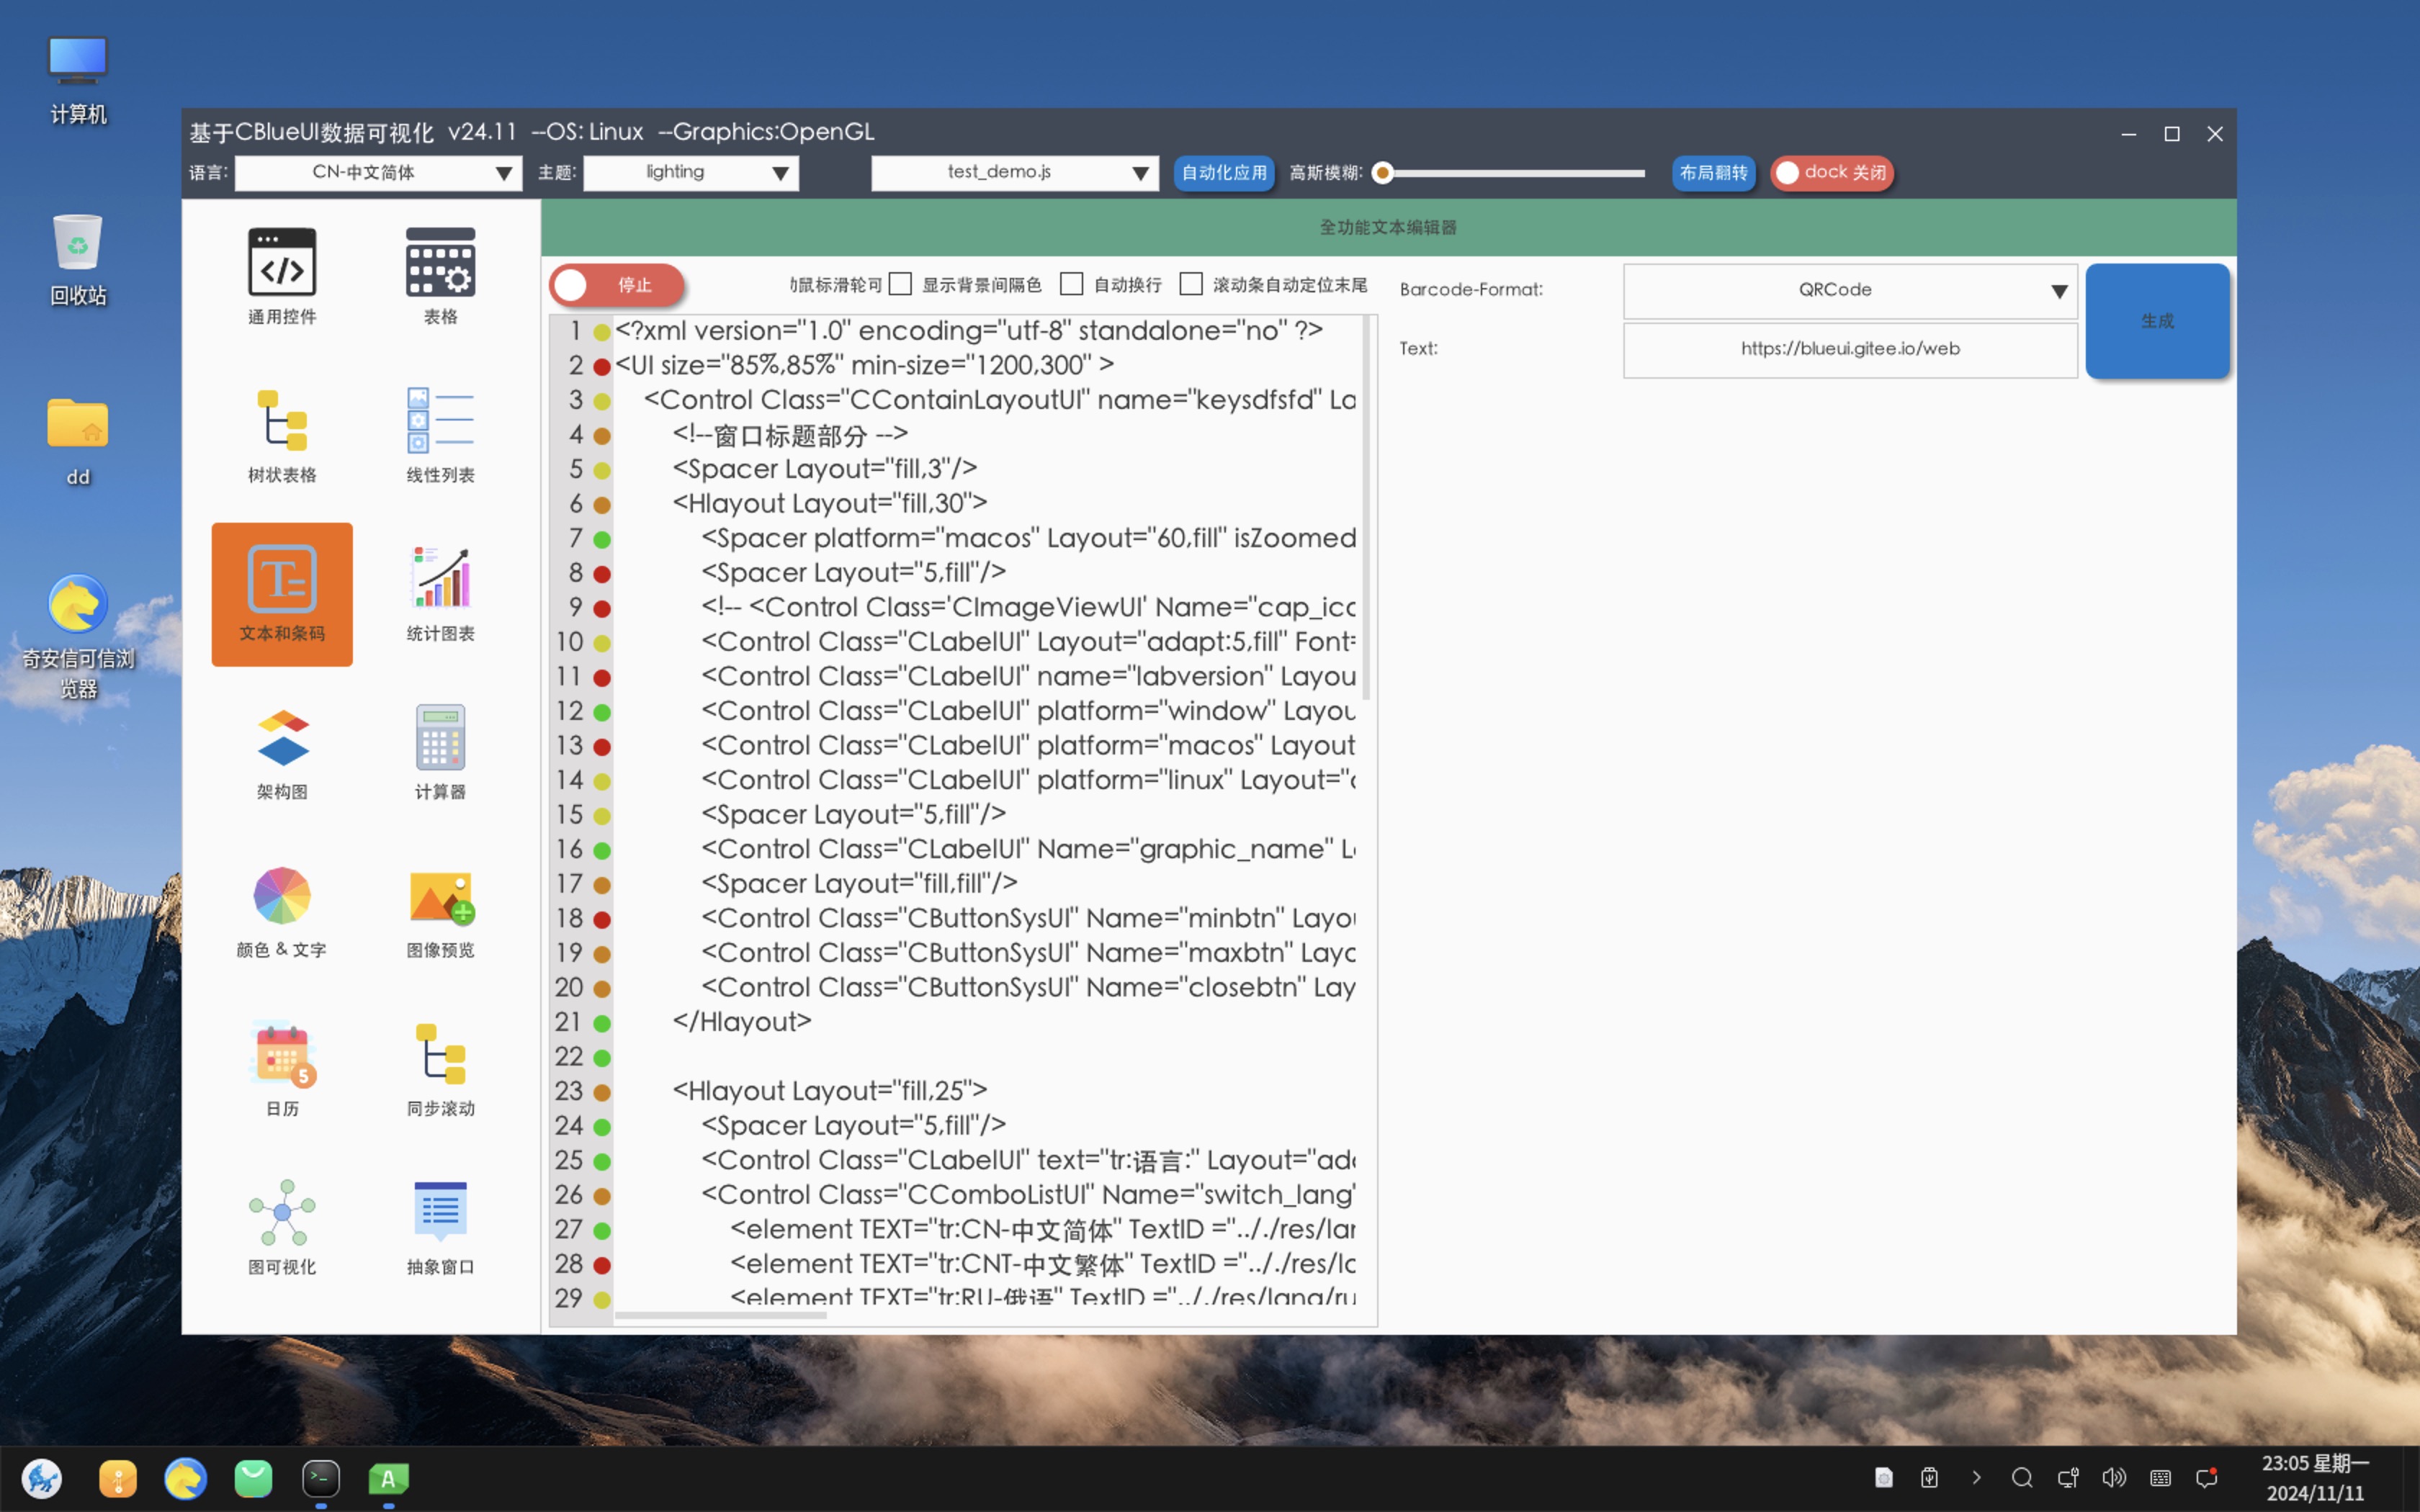Click the 自动化应用 button
The image size is (2420, 1512).
click(1223, 173)
